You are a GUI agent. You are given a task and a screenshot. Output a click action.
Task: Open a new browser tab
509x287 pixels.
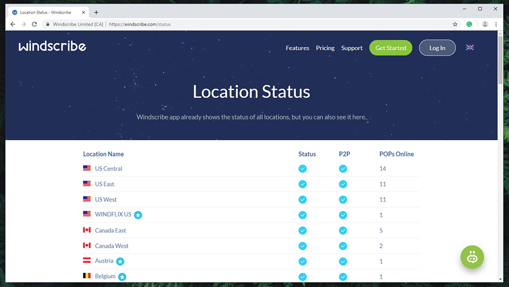[96, 12]
